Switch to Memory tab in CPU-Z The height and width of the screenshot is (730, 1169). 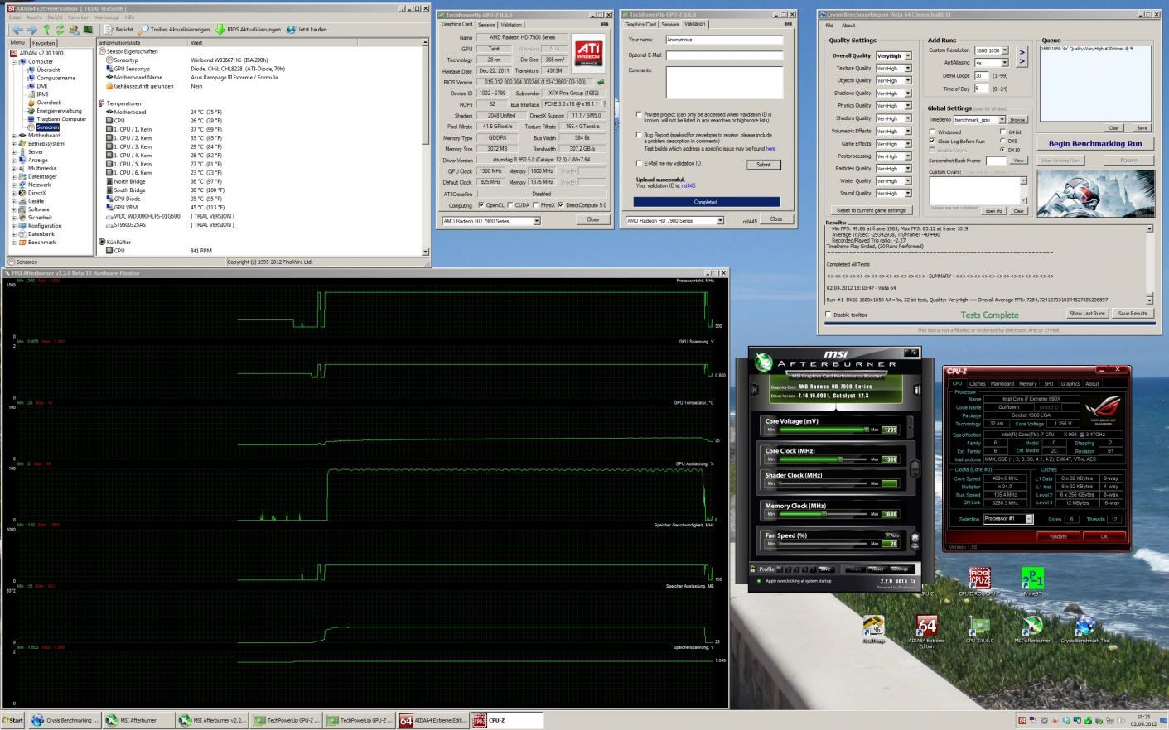point(1028,384)
